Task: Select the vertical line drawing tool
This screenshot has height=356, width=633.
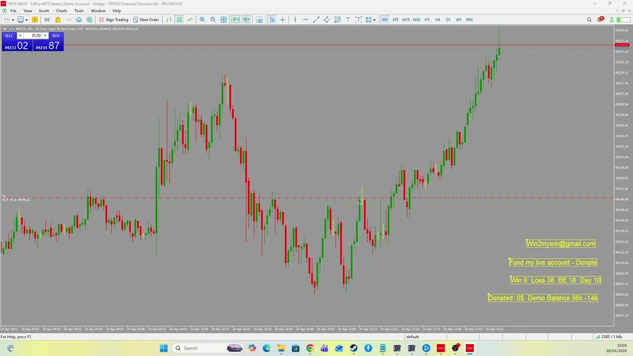Action: (295, 20)
